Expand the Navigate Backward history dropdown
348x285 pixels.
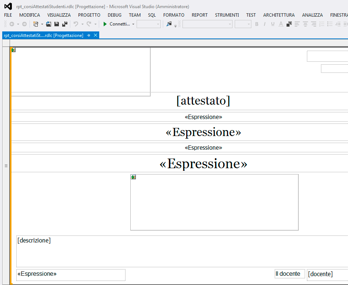pyautogui.click(x=18, y=24)
